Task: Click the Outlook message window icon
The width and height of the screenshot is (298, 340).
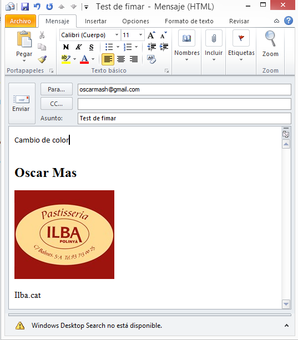Action: (10, 7)
